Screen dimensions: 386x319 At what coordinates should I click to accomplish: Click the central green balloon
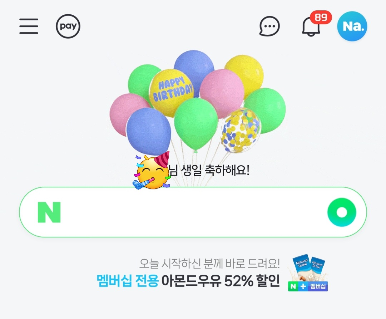[196, 124]
